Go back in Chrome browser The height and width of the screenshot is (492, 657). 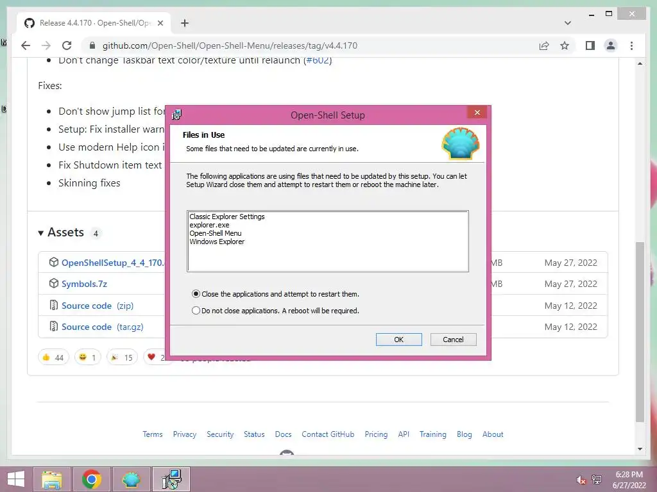(26, 45)
